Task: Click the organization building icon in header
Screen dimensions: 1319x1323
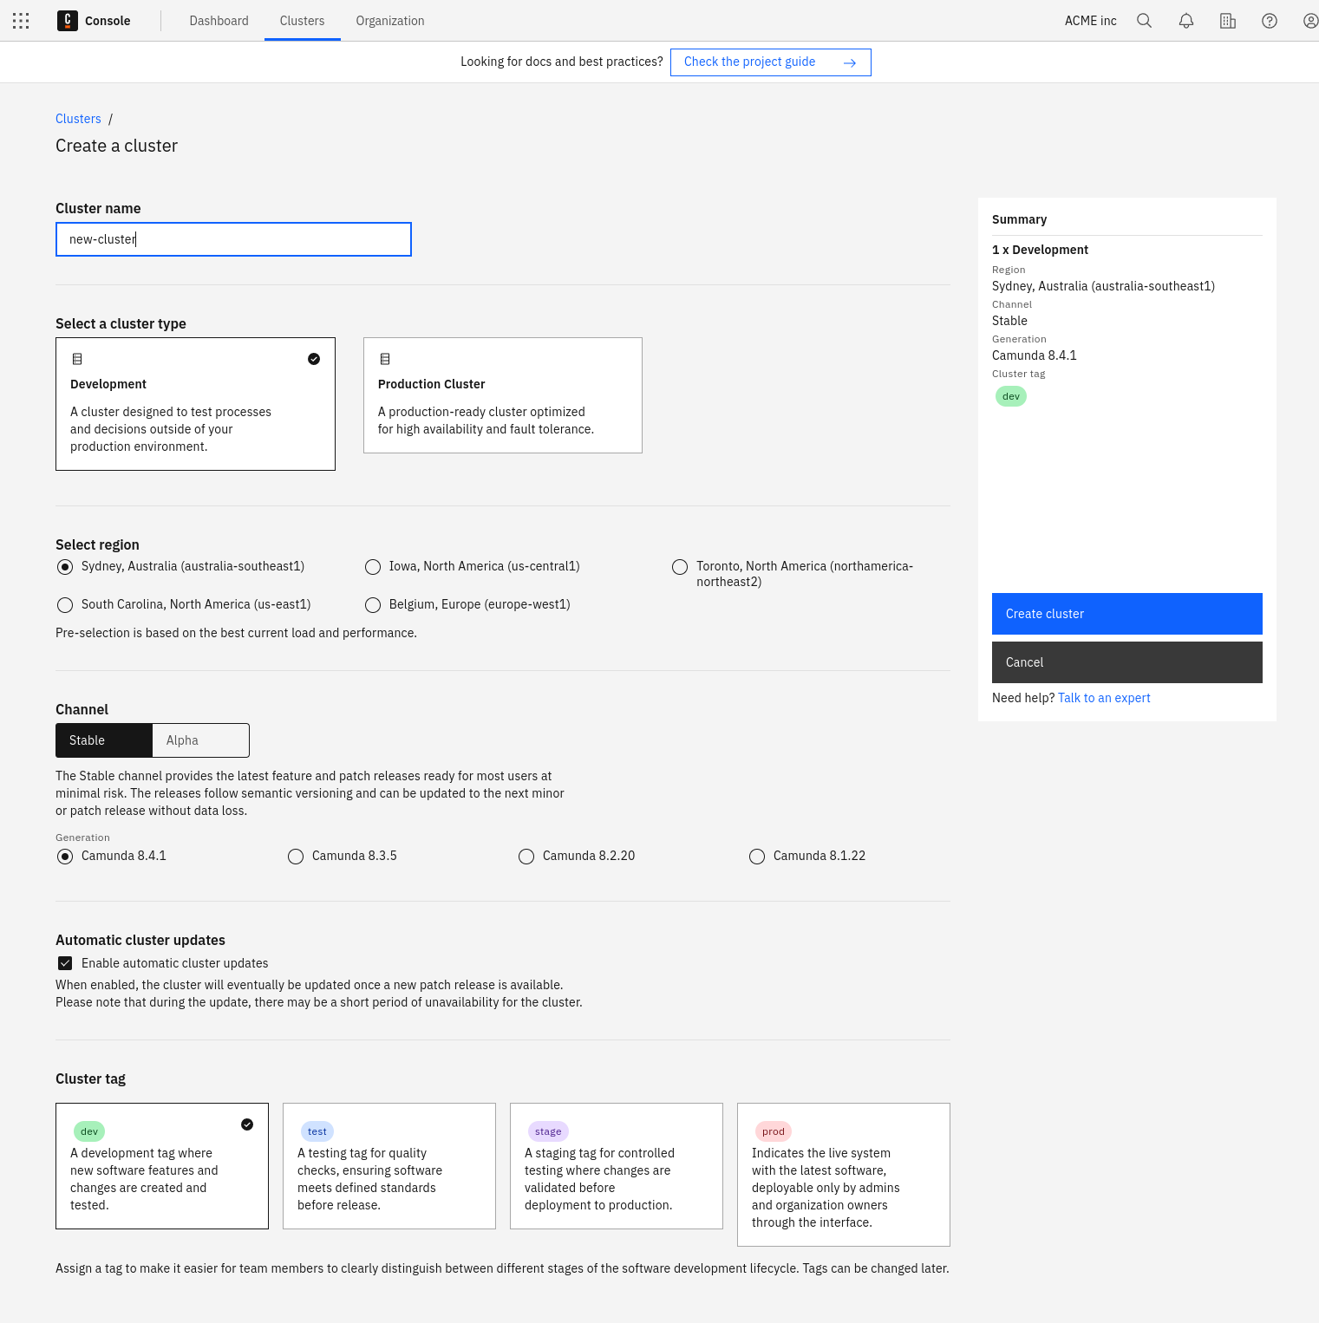Action: pyautogui.click(x=1227, y=20)
